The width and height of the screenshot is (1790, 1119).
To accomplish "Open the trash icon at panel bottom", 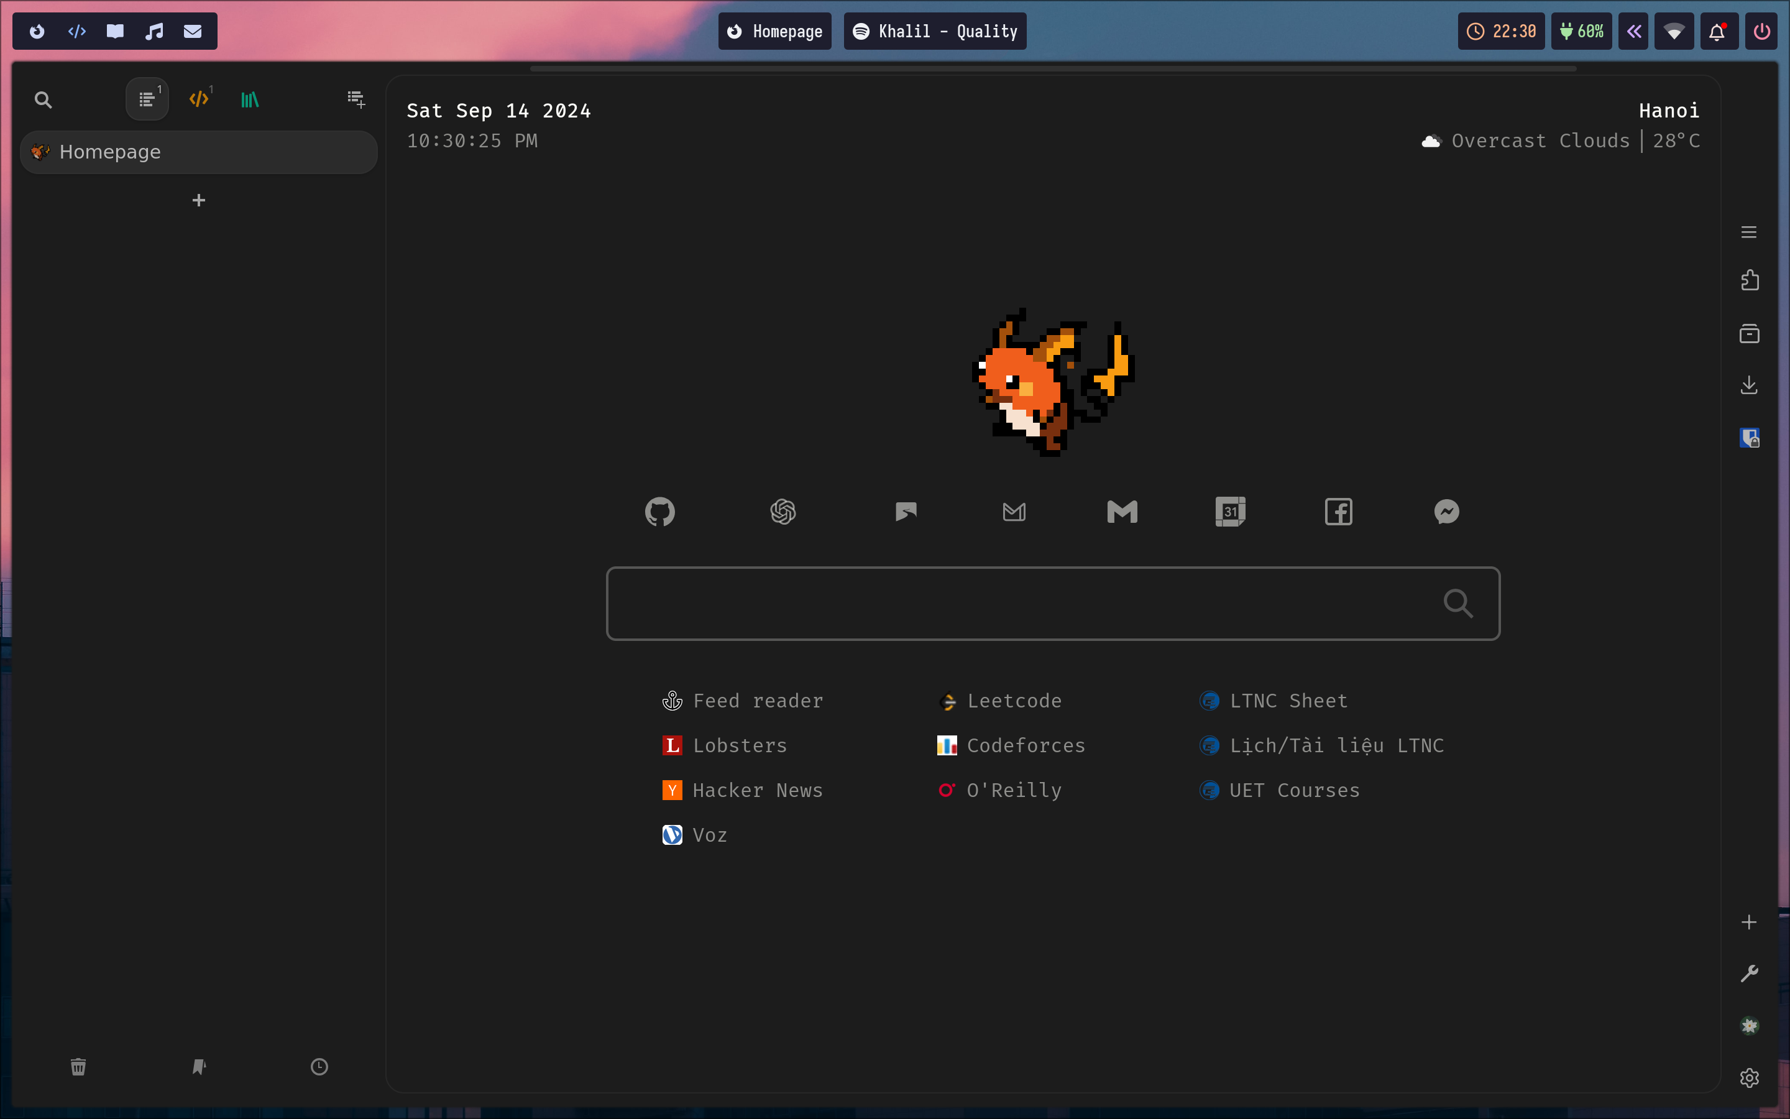I will click(78, 1066).
